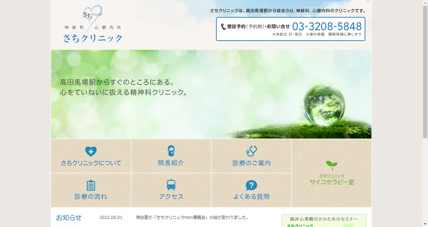
Task: Click the document icon above 診療の流れ
Action: (91, 185)
